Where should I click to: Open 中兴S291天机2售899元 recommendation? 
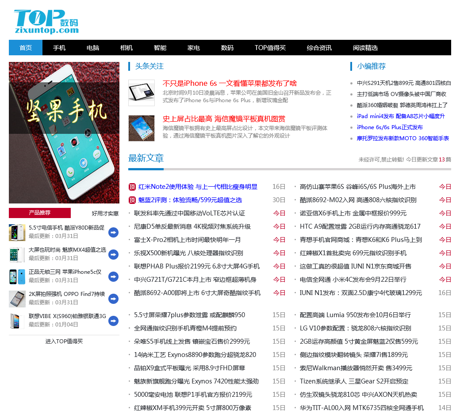pos(404,83)
